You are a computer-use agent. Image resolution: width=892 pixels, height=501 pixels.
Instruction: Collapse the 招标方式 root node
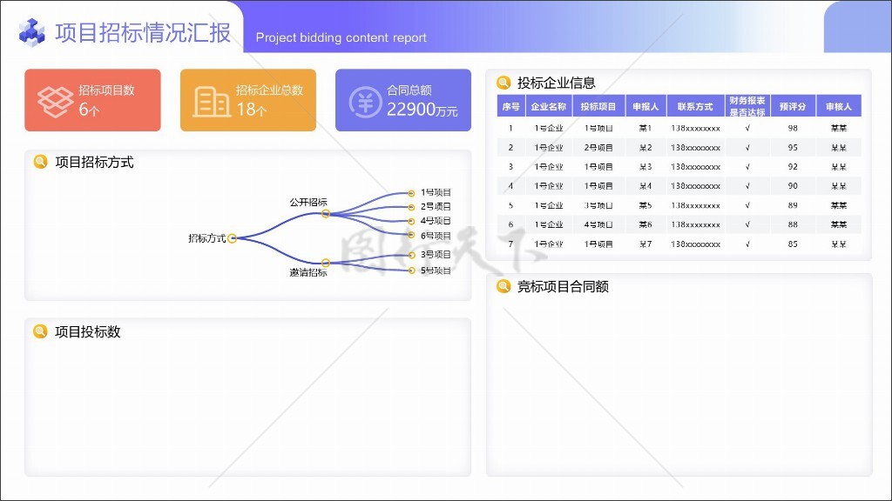(x=233, y=238)
